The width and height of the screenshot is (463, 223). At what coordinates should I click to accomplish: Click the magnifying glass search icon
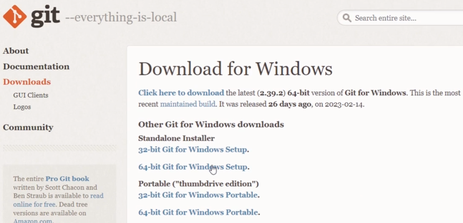click(x=347, y=18)
